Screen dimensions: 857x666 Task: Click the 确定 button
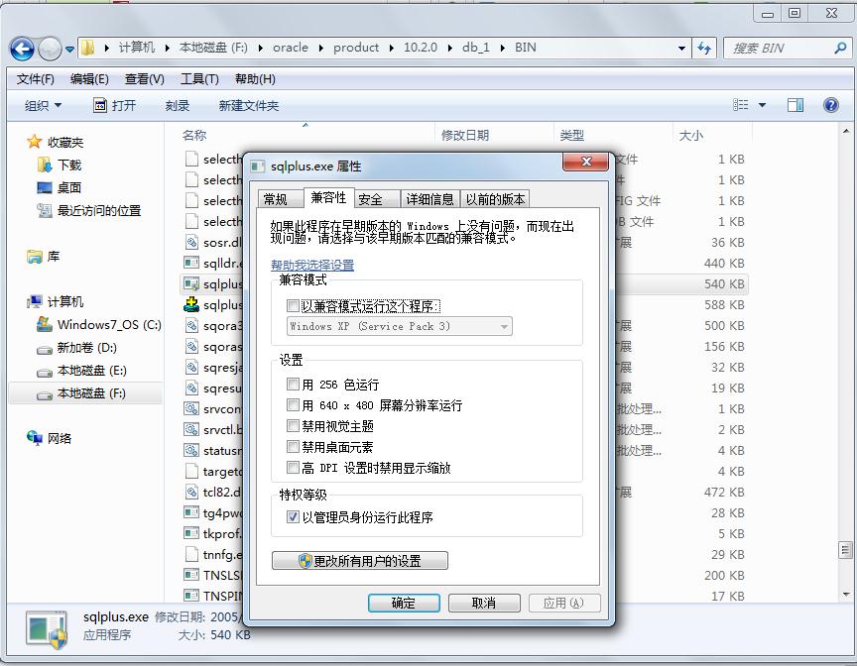(x=404, y=603)
